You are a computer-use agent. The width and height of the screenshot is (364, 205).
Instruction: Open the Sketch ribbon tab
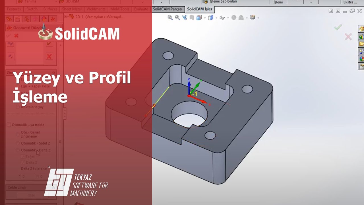pyautogui.click(x=32, y=9)
